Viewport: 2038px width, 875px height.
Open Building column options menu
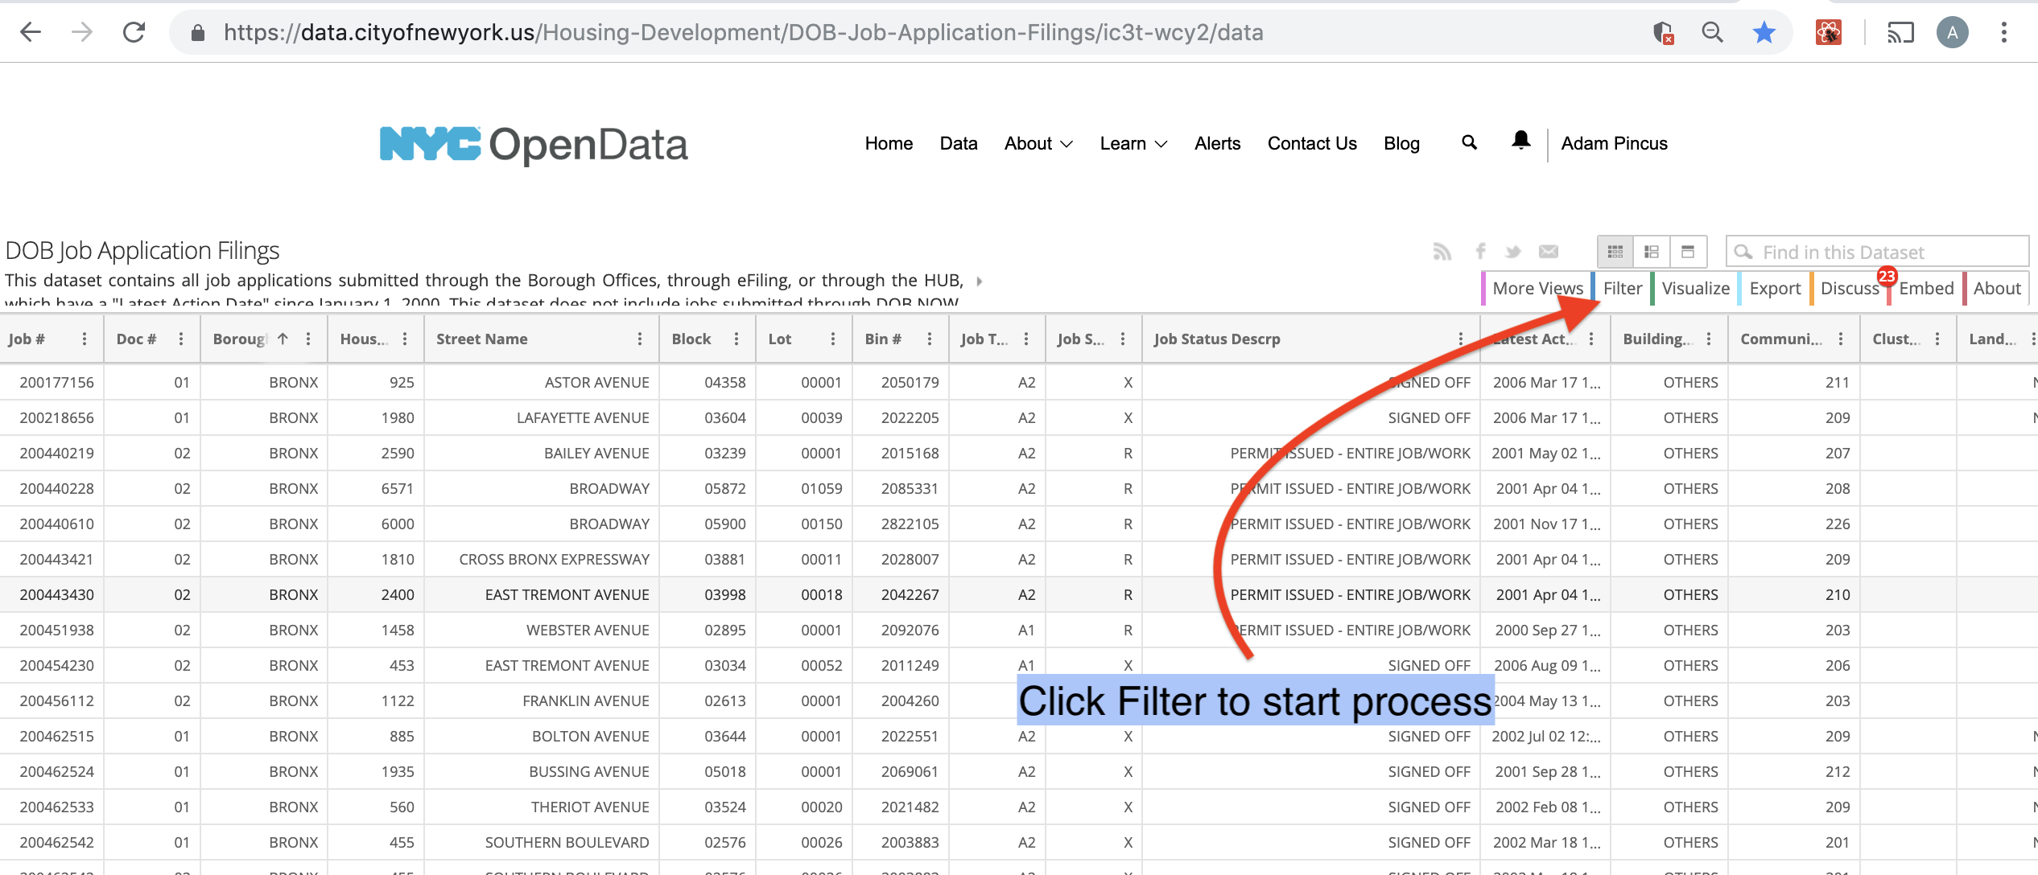[x=1709, y=339]
